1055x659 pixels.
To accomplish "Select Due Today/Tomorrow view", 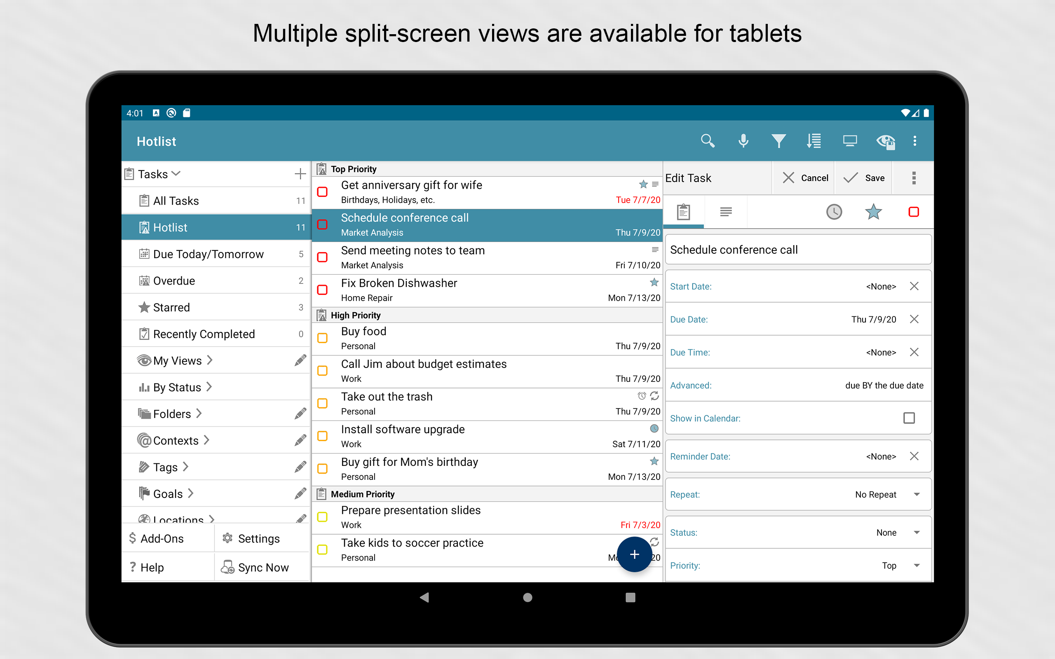I will (216, 254).
